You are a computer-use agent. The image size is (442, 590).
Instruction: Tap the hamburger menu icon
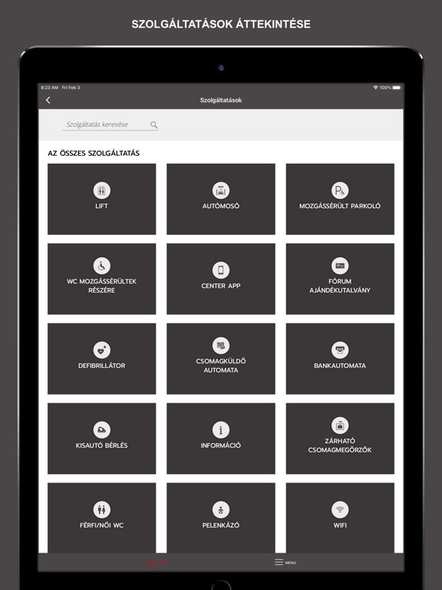(x=279, y=562)
